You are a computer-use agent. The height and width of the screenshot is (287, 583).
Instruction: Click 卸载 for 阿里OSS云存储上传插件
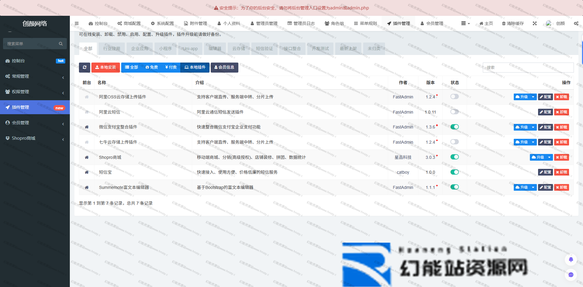click(x=561, y=97)
